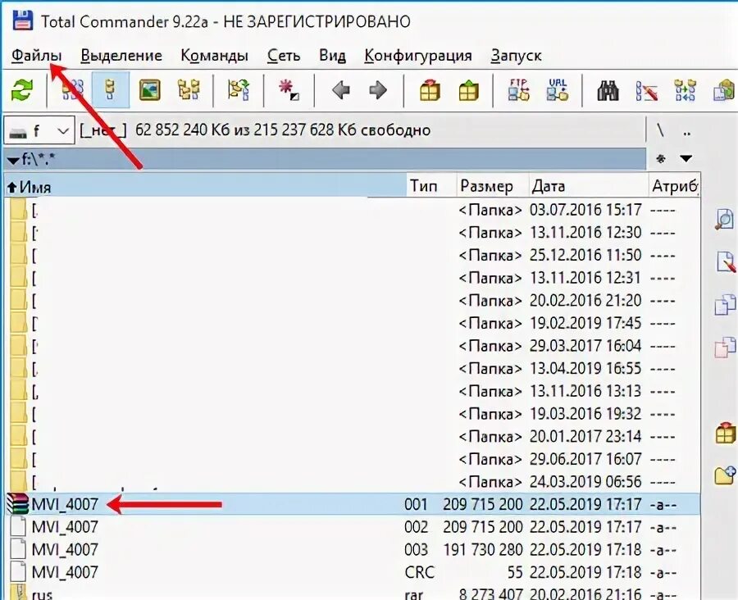The image size is (738, 600).
Task: Open the Файлы menu
Action: (x=36, y=56)
